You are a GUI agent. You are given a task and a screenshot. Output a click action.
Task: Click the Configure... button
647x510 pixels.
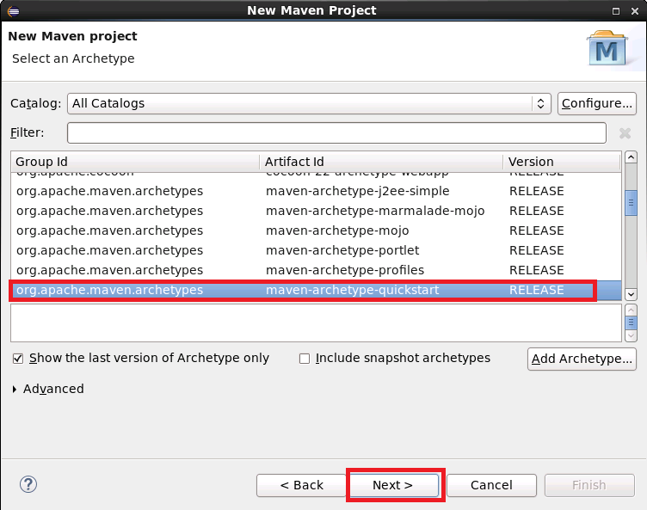pos(596,103)
